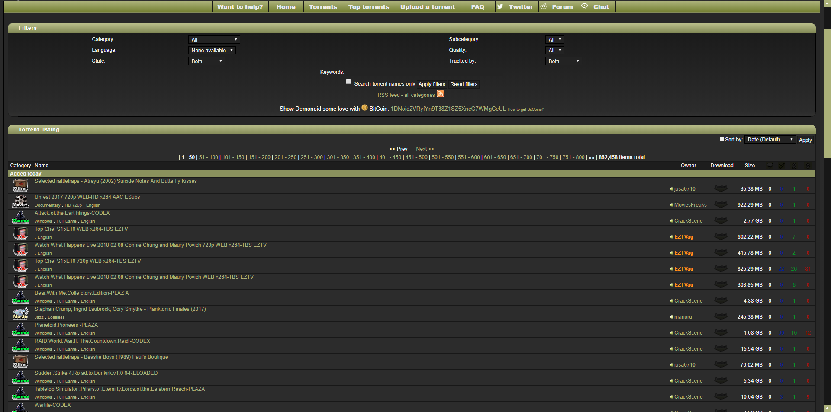Image resolution: width=831 pixels, height=412 pixels.
Task: Go to page 51 - 100
Action: click(x=208, y=157)
